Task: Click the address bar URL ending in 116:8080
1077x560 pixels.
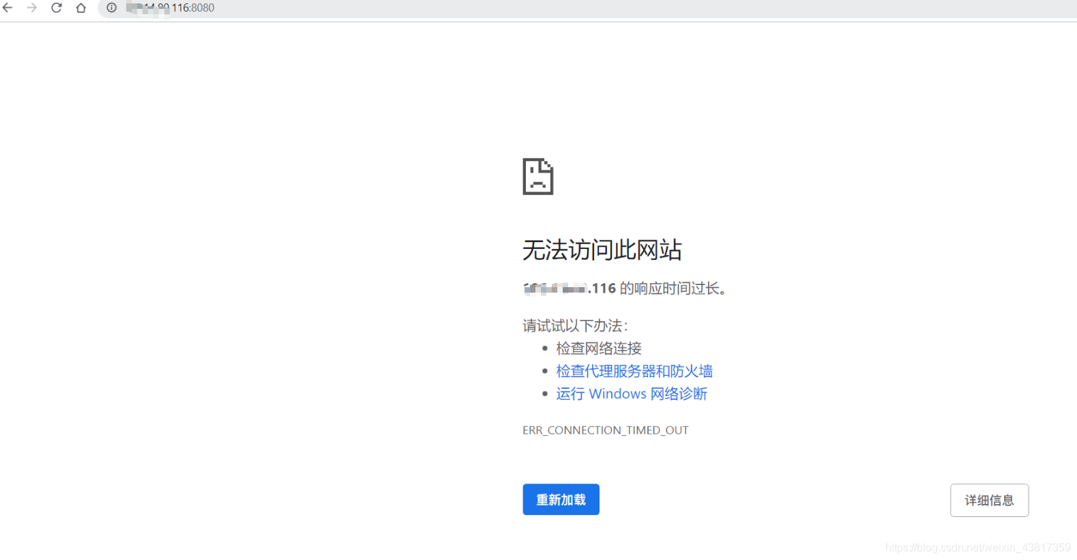Action: [171, 8]
